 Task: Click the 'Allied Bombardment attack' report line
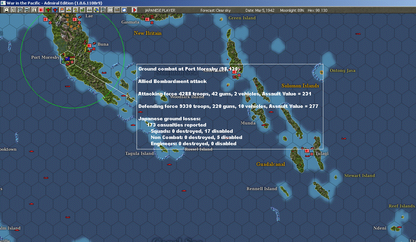tap(172, 81)
